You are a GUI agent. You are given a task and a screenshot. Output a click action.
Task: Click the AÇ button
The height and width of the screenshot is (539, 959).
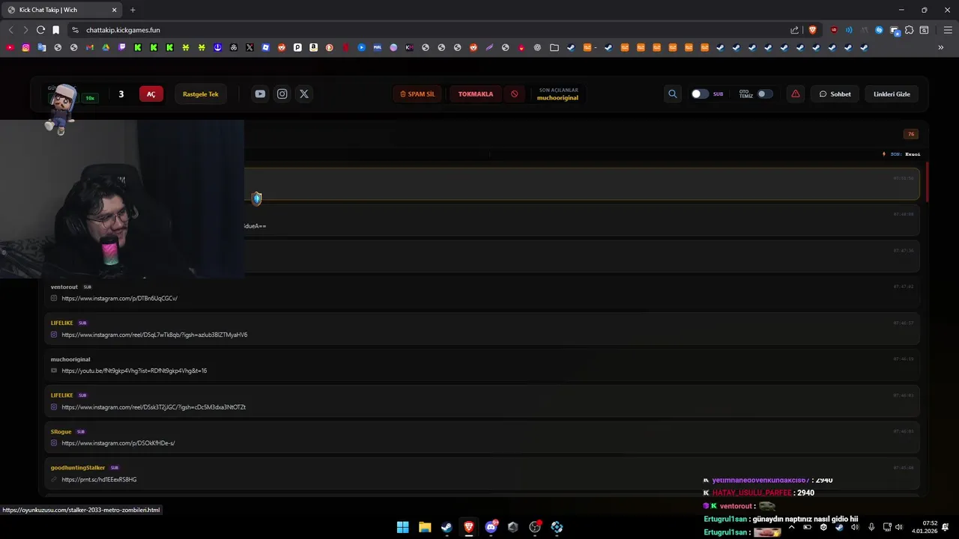[x=151, y=94]
